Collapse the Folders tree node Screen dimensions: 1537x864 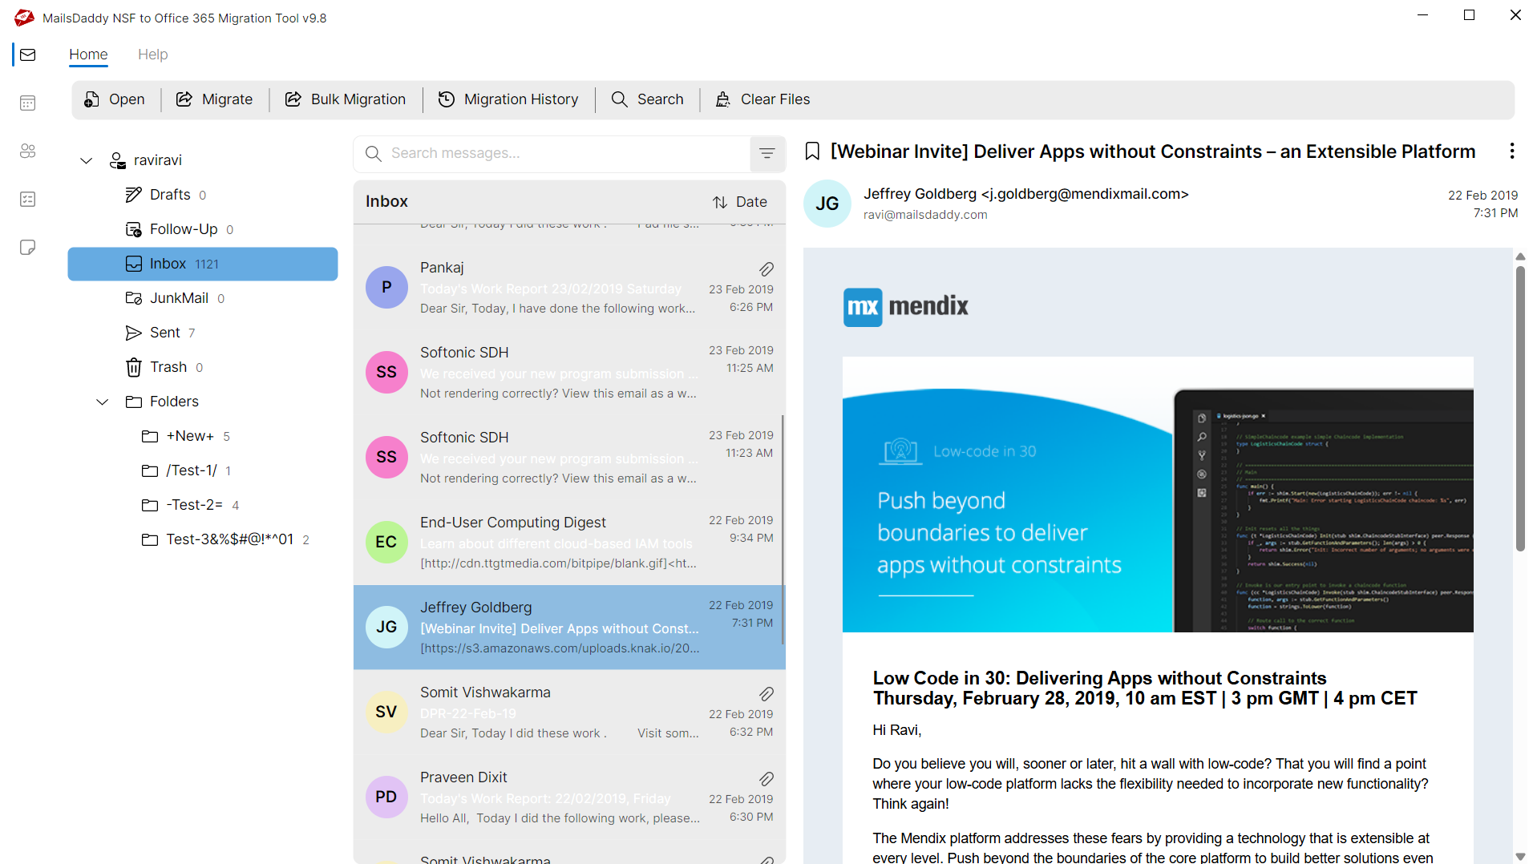[x=102, y=402]
